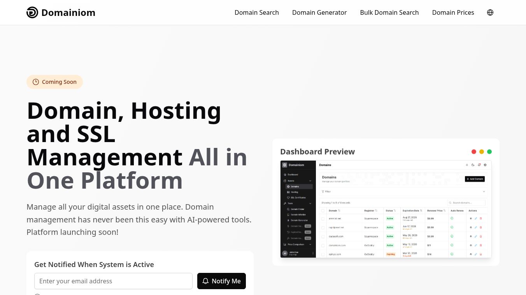The image size is (526, 295).
Task: Open the Domain Generator nav item
Action: pos(319,12)
